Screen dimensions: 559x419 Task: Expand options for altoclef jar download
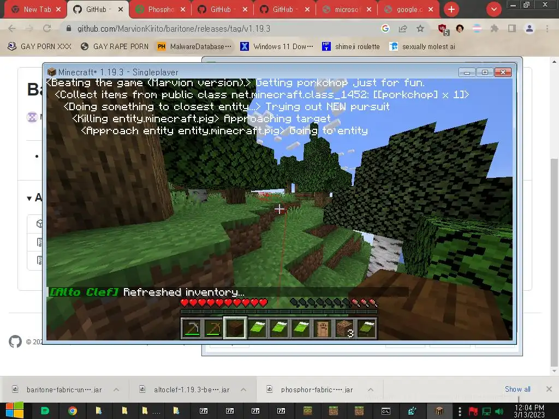[243, 390]
